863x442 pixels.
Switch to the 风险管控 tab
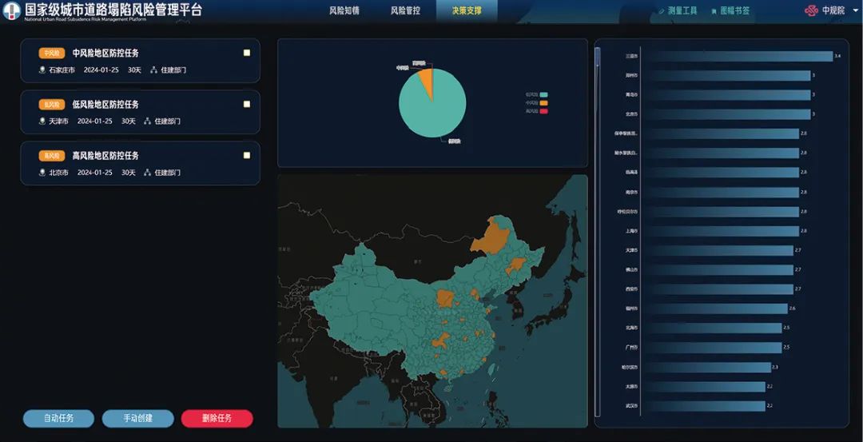click(405, 11)
